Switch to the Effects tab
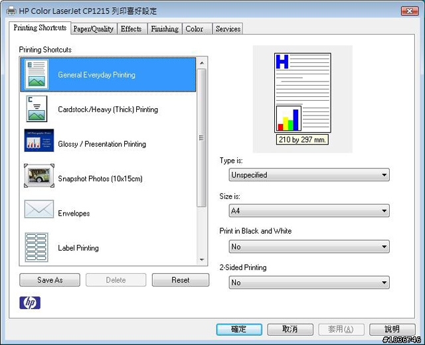Image resolution: width=425 pixels, height=345 pixels. pos(131,29)
